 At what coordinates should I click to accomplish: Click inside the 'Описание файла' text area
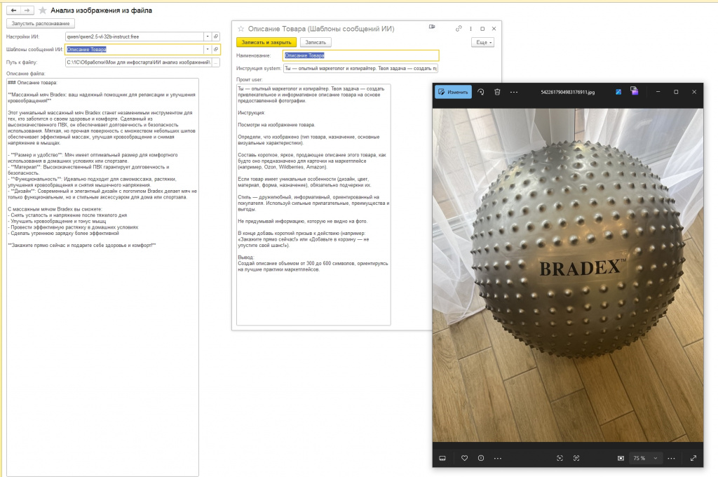point(102,277)
